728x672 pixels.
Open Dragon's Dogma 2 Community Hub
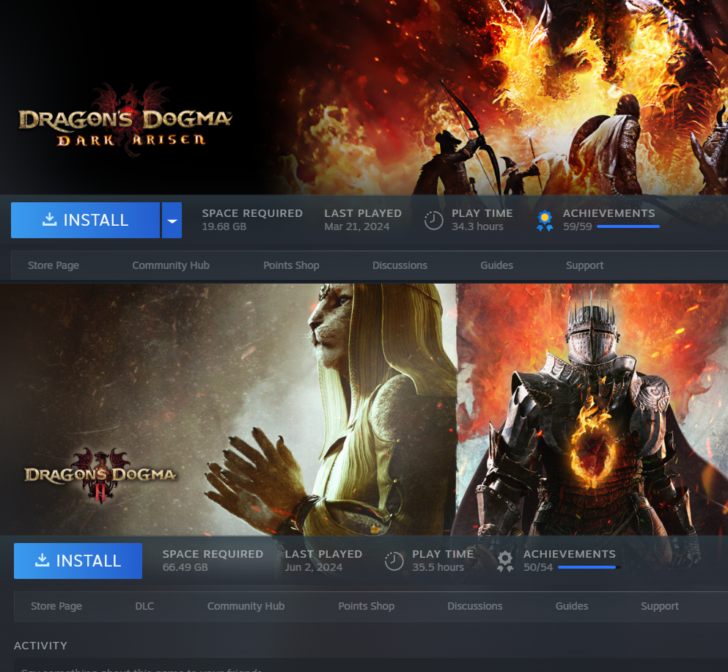[246, 606]
